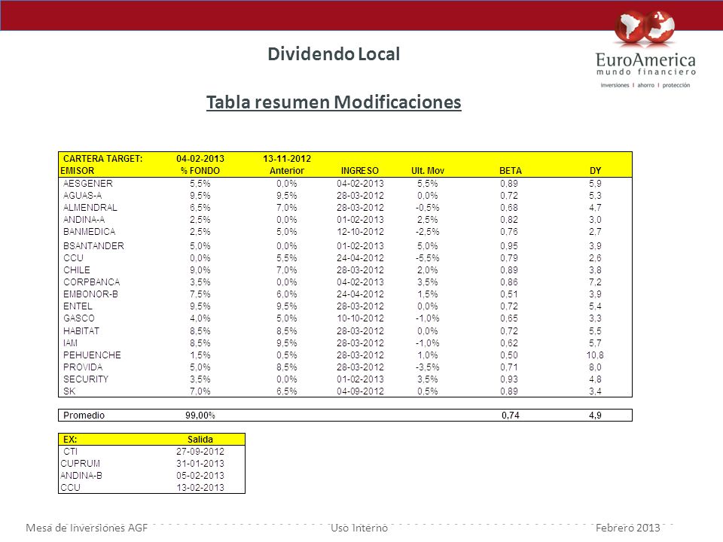
Task: Click the 'inversiones | ahorro | protección' tagline
Action: [645, 85]
